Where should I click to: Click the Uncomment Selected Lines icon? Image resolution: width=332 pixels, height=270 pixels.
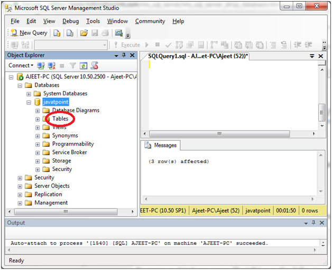pos(284,45)
